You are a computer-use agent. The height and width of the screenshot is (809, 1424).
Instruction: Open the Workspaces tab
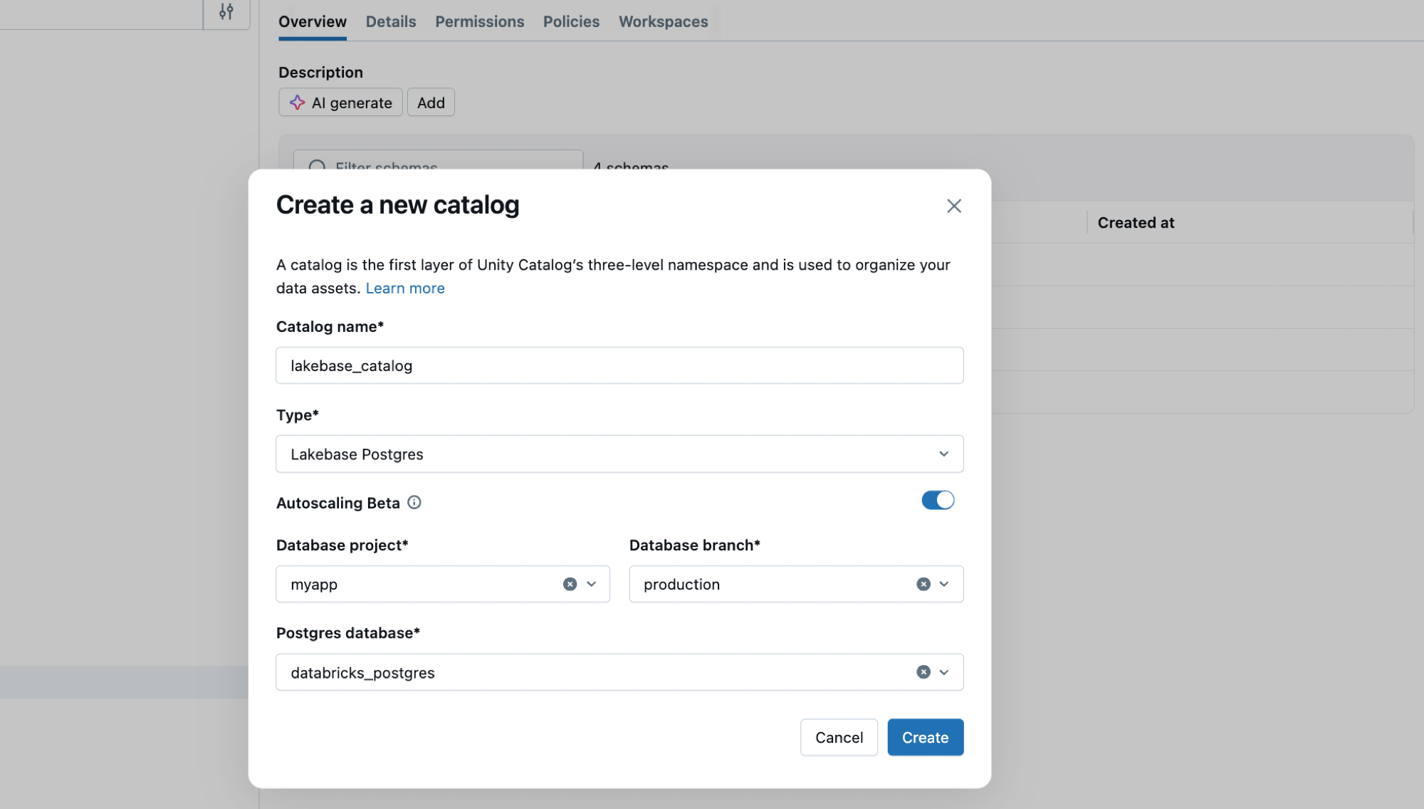[663, 21]
